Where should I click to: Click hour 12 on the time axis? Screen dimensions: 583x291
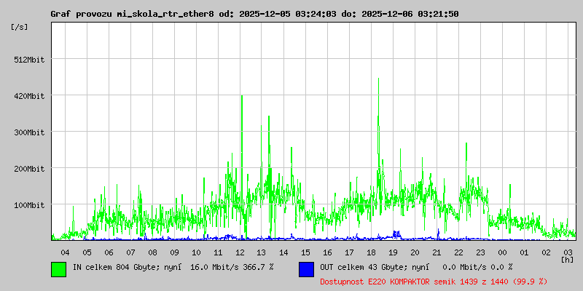point(240,252)
